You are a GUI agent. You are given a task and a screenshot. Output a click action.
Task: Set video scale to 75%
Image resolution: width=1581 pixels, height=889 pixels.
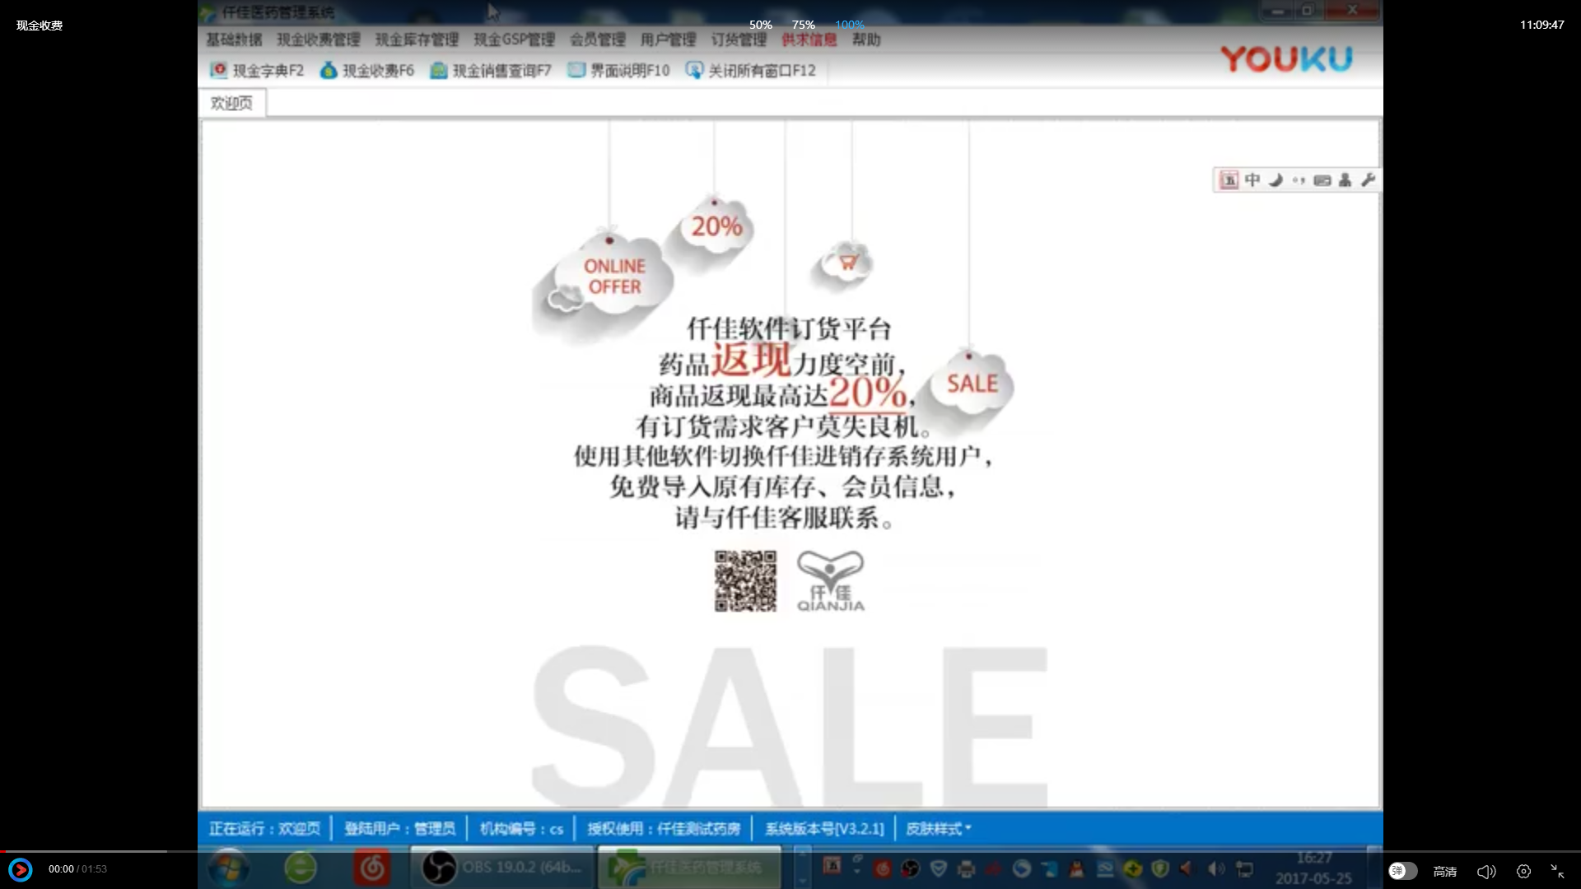[x=803, y=25]
